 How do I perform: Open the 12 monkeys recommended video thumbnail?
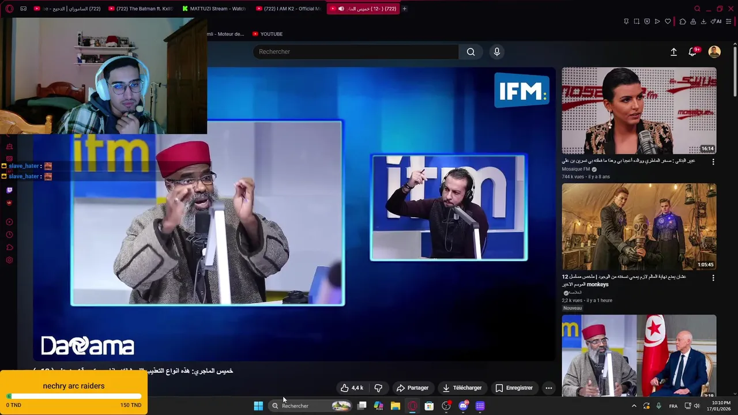pos(639,227)
